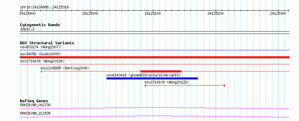Click the red esv2714109 bracketed line

(185, 85)
